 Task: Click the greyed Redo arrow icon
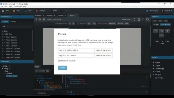[x=62, y=11]
